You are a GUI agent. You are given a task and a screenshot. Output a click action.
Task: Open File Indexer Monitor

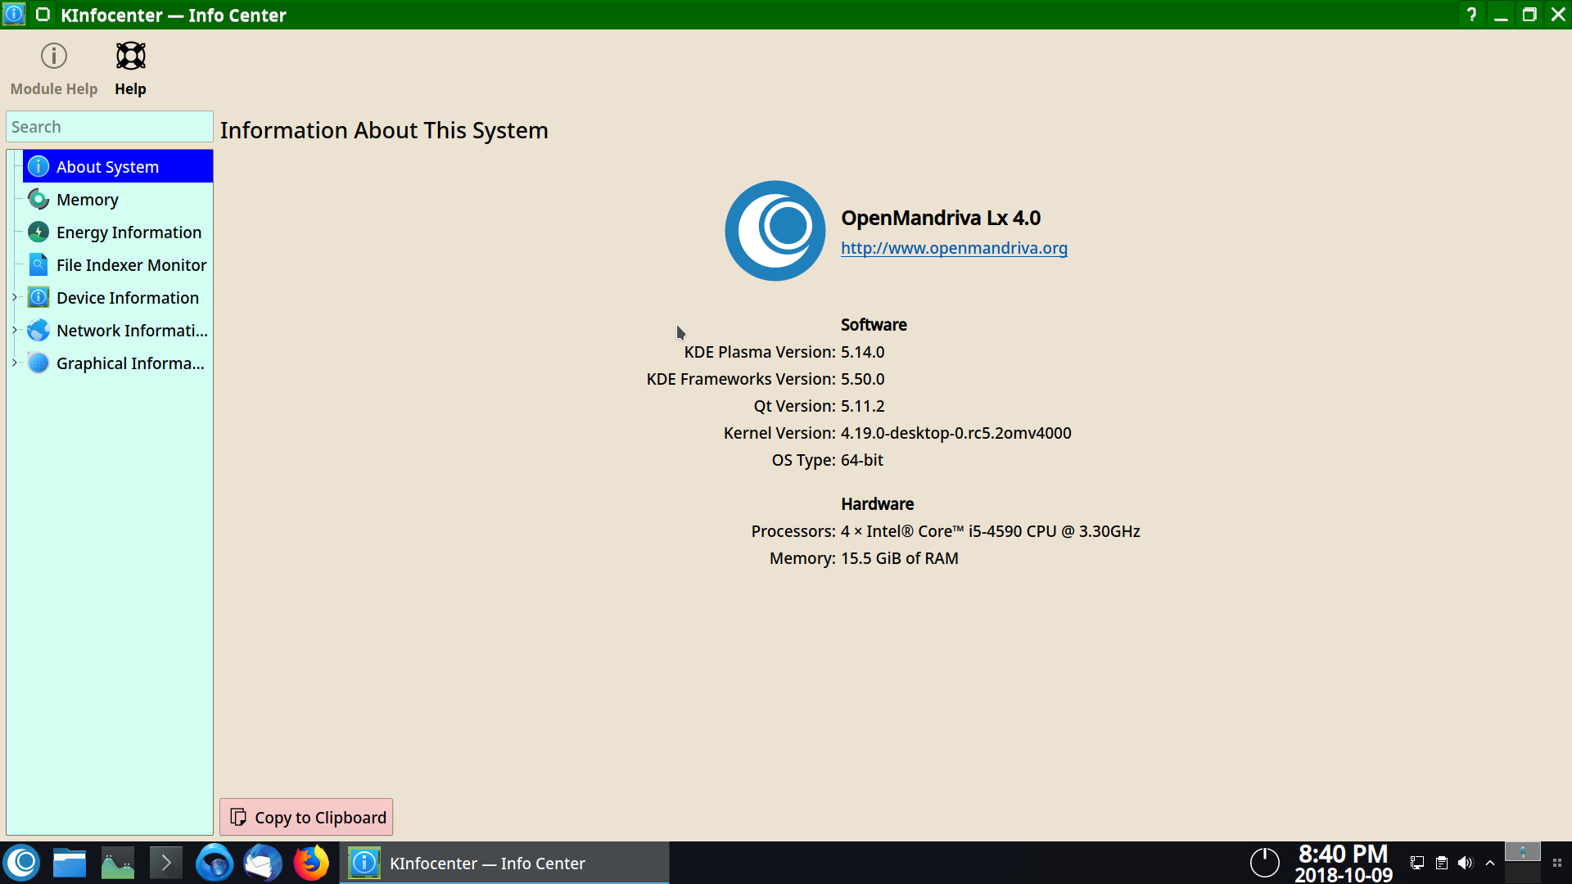pyautogui.click(x=131, y=265)
